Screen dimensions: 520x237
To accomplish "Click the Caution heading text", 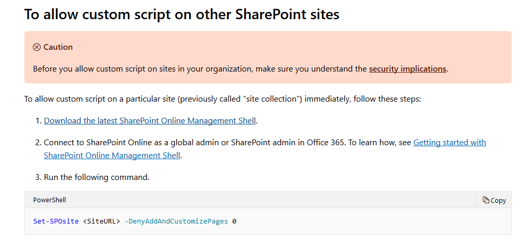I will coord(58,47).
